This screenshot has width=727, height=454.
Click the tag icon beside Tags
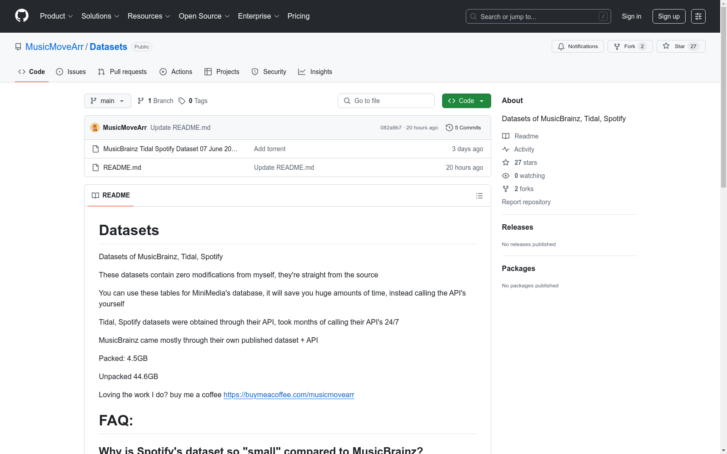(182, 101)
